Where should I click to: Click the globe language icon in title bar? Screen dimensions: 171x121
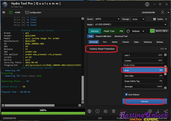tap(154, 5)
